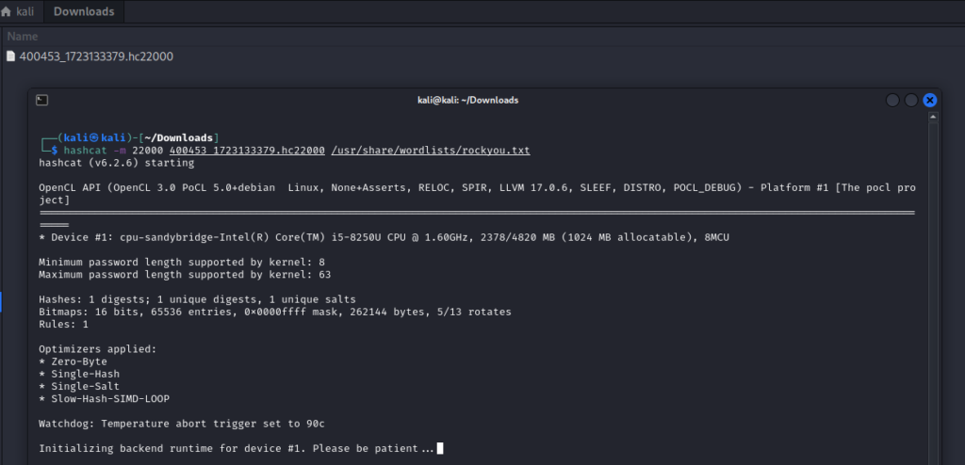Select the Downloads breadcrumb tab
The height and width of the screenshot is (465, 965).
pyautogui.click(x=84, y=12)
